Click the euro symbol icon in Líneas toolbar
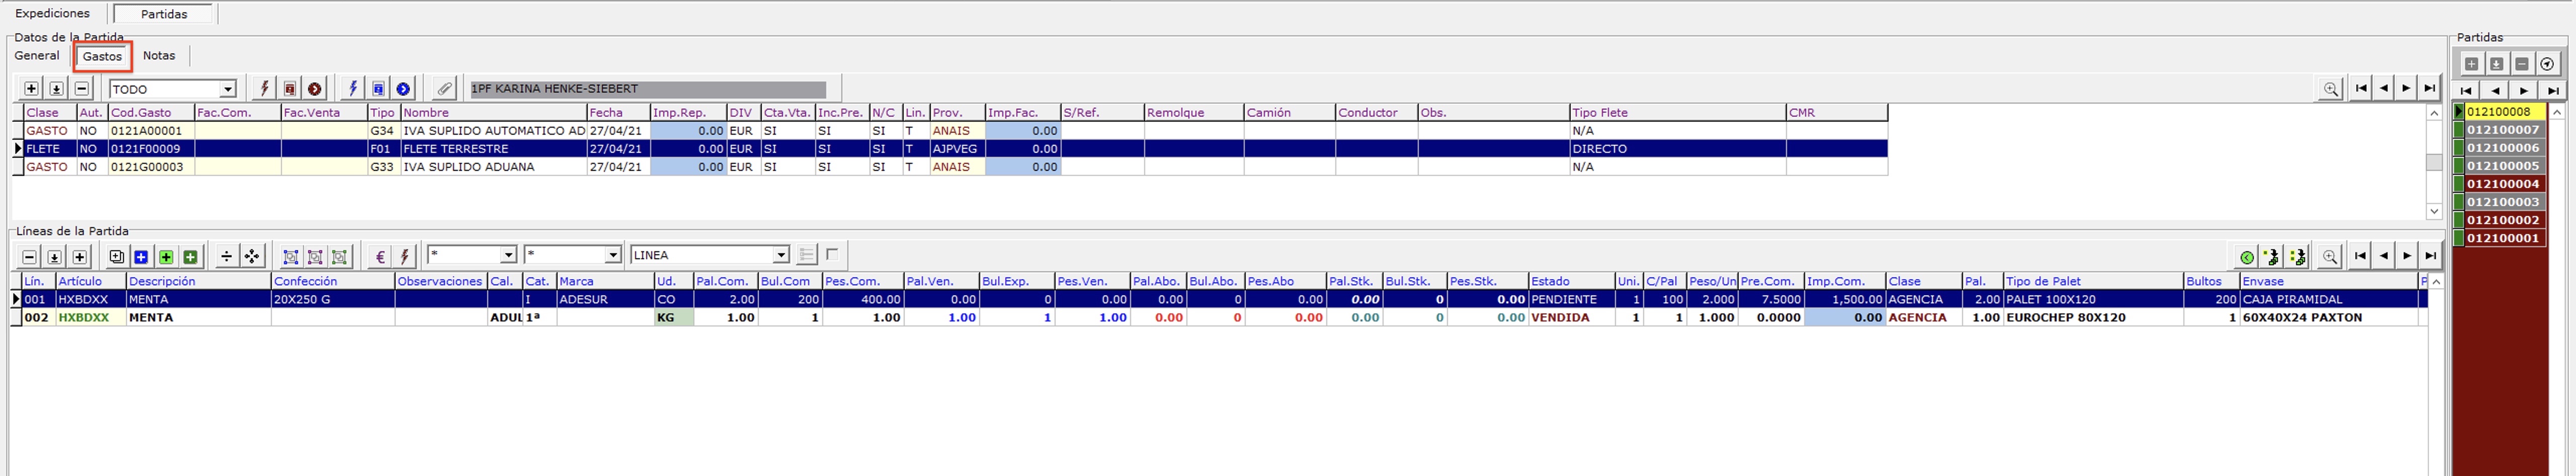2576x476 pixels. (x=380, y=257)
